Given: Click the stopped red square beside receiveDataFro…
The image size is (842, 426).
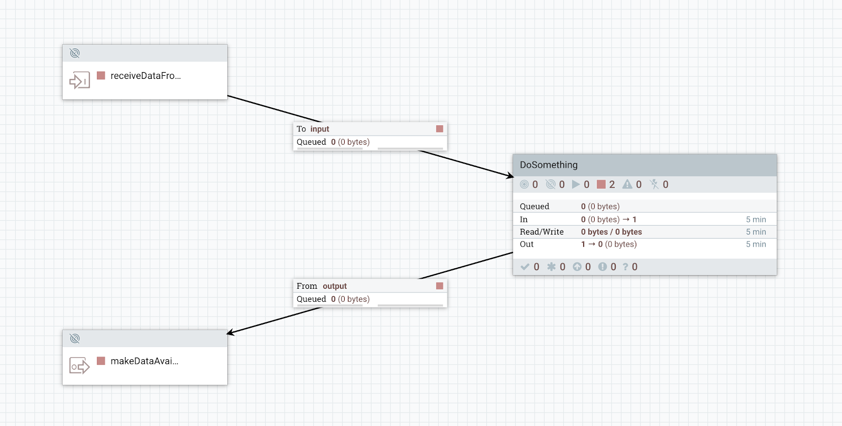Looking at the screenshot, I should [101, 76].
